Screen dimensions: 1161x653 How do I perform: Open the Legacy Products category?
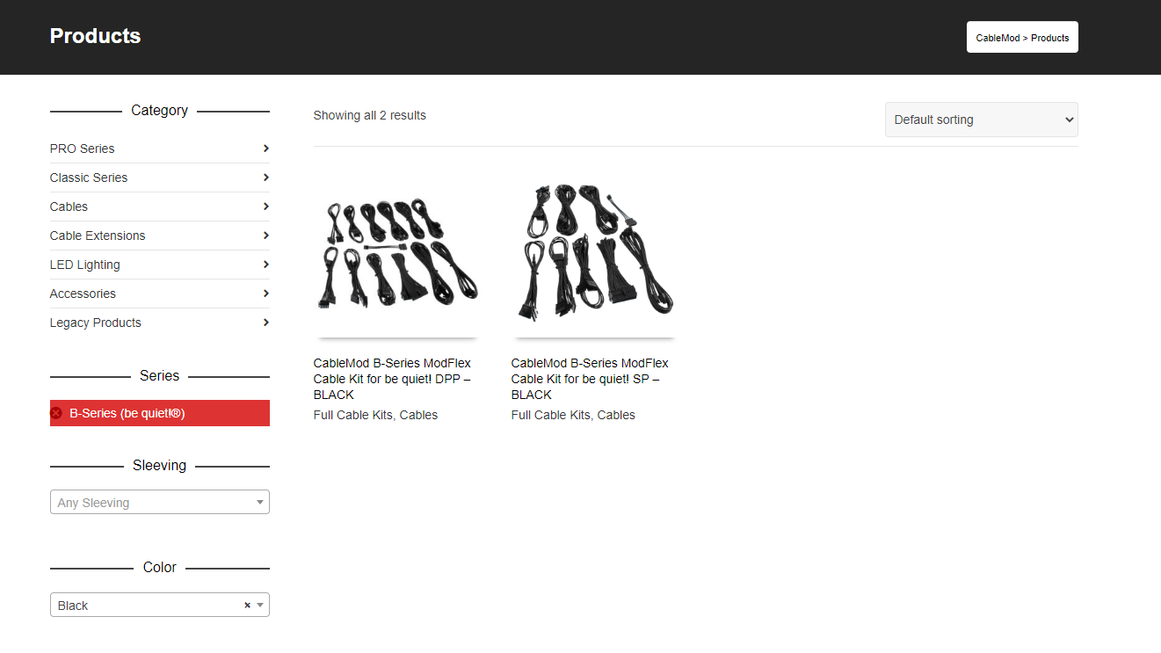96,323
